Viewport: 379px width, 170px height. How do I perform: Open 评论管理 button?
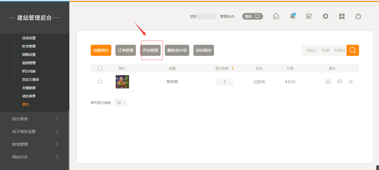click(x=150, y=50)
